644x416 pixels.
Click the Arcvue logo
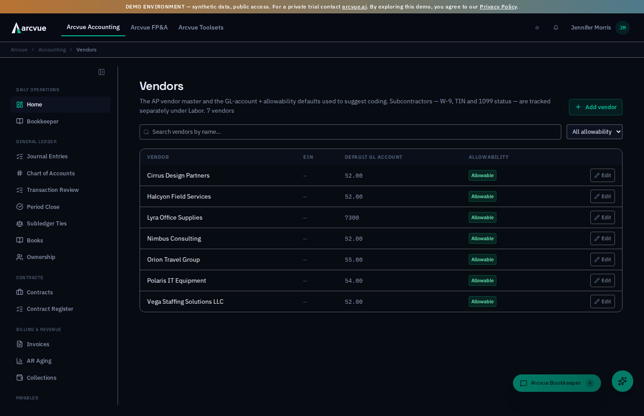click(x=29, y=28)
